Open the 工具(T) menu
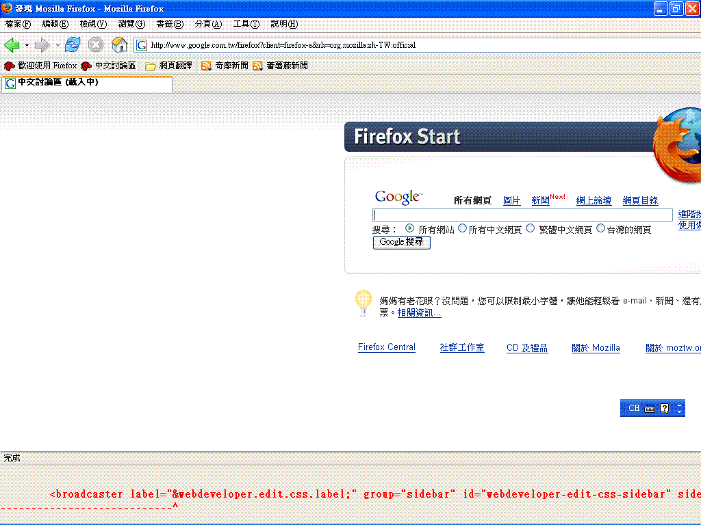The image size is (701, 525). click(246, 24)
